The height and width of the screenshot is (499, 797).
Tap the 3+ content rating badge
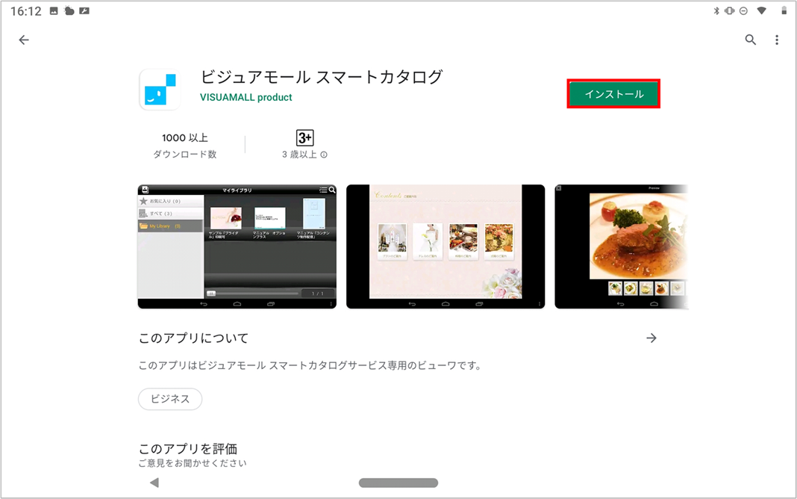pyautogui.click(x=305, y=138)
